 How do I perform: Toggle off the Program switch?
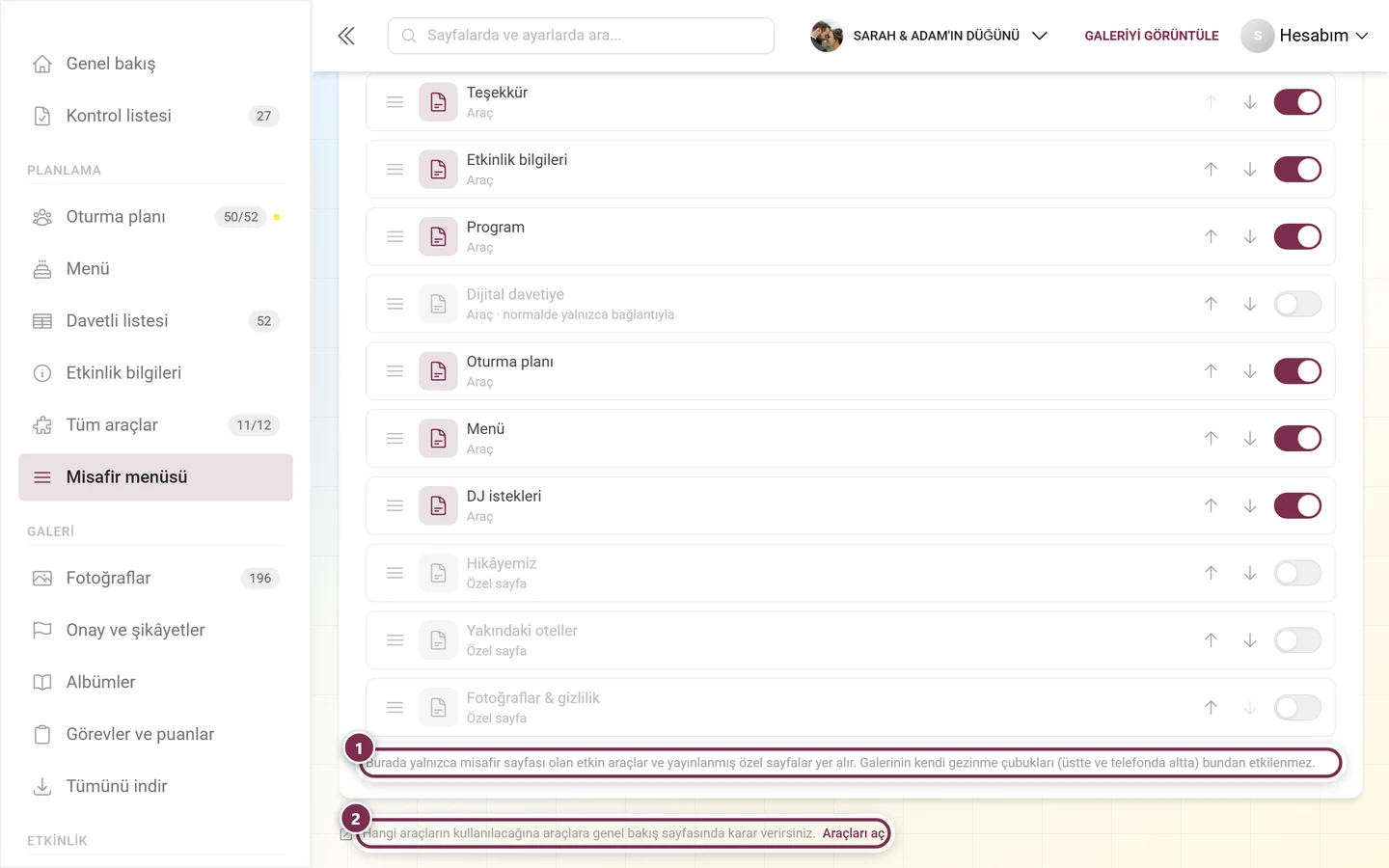click(1297, 237)
